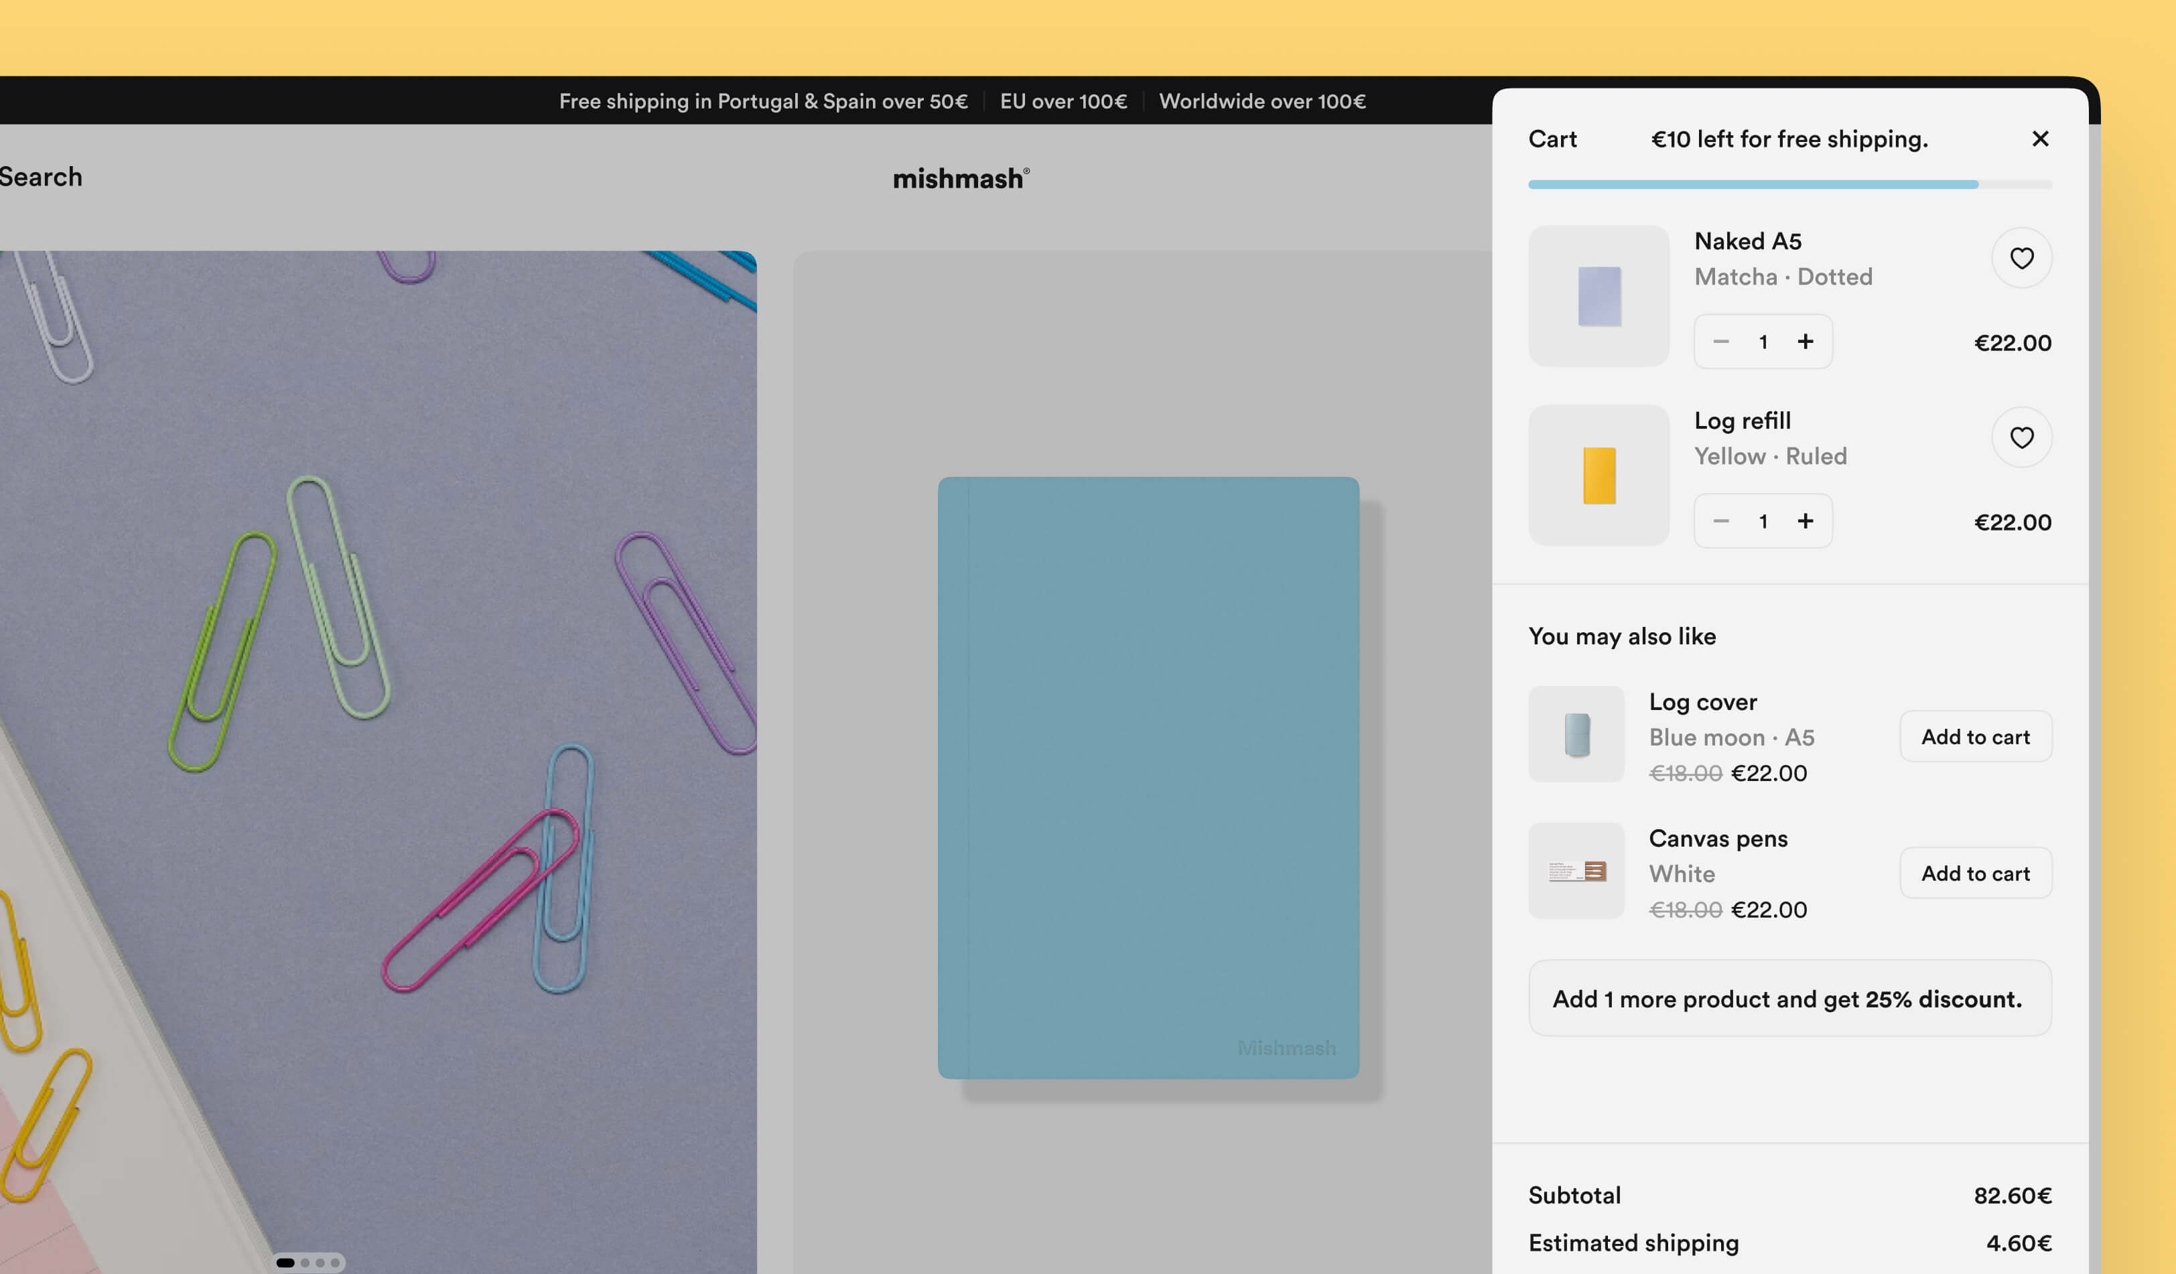Click the blue notebook product image
2176x1274 pixels.
1148,777
